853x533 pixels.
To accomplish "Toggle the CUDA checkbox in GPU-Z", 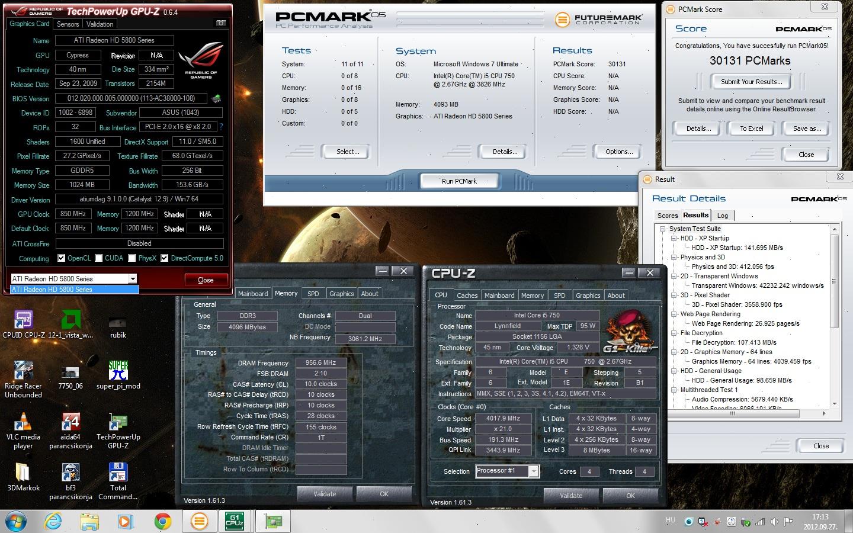I will coord(98,258).
